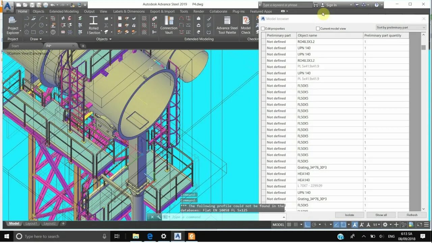Select the line draw tool
The image size is (432, 243).
[34, 25]
